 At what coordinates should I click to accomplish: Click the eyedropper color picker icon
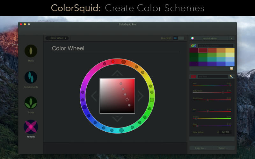pos(231,76)
